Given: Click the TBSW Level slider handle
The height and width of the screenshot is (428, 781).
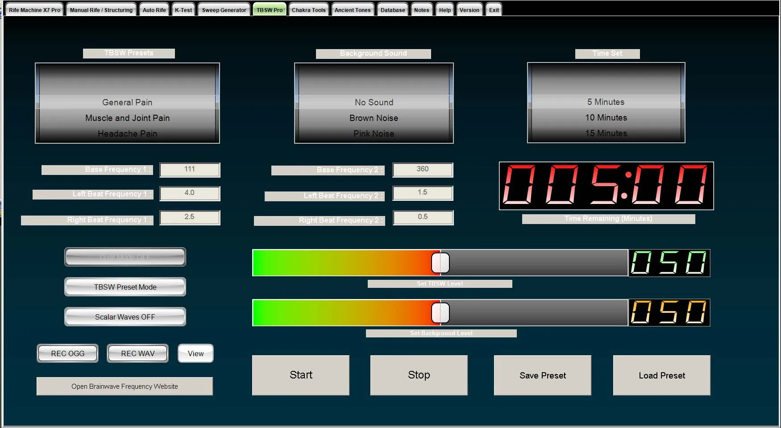Looking at the screenshot, I should [x=440, y=263].
